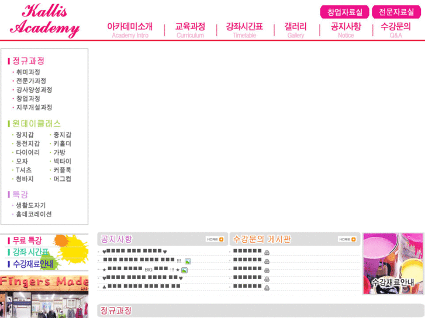Screen dimensions: 425x318
Task: Open the 수강문의 Q&A menu
Action: point(396,30)
